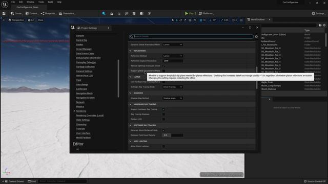Click the viewport camera speed icon
This screenshot has width=328, height=184.
click(x=235, y=20)
